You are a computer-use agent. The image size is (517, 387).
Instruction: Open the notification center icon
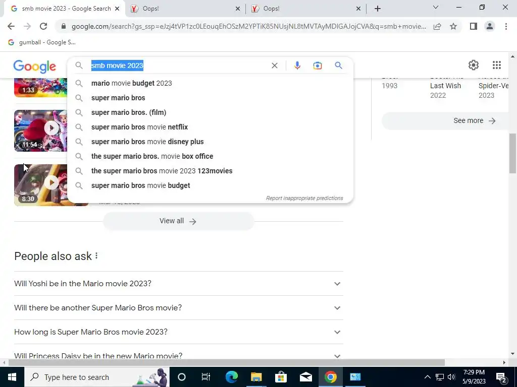(501, 377)
